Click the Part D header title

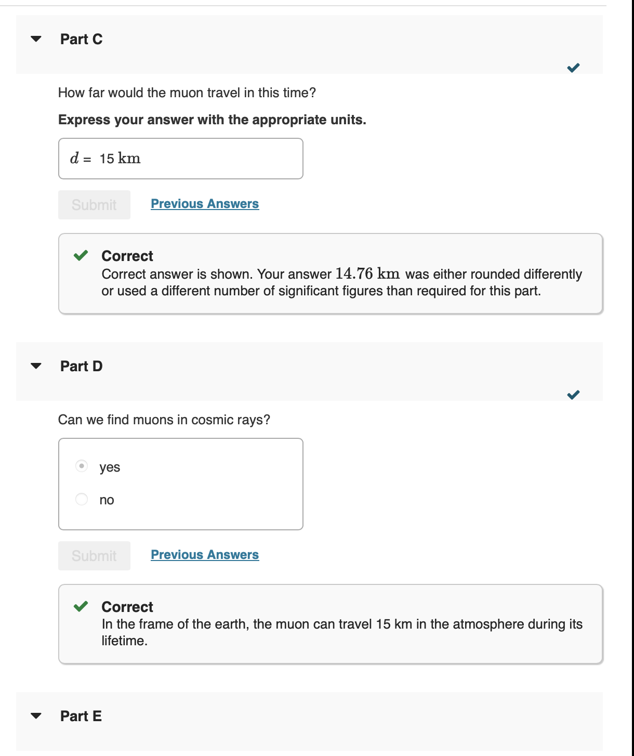tap(82, 366)
